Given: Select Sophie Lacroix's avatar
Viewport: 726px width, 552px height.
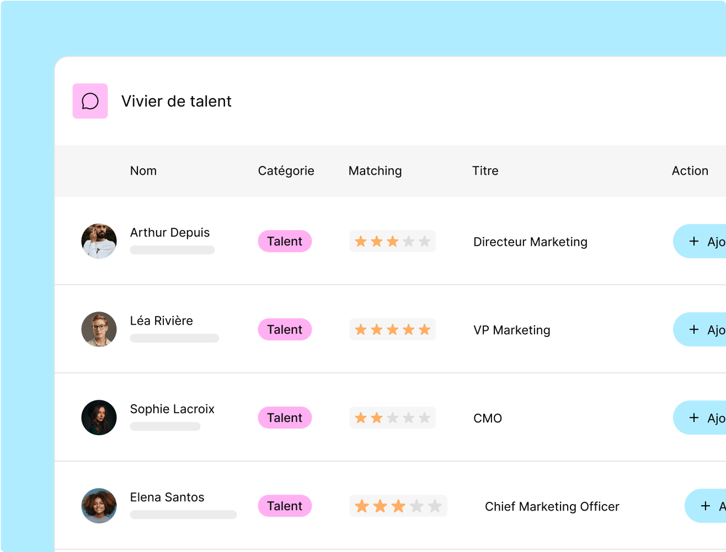Looking at the screenshot, I should point(99,417).
